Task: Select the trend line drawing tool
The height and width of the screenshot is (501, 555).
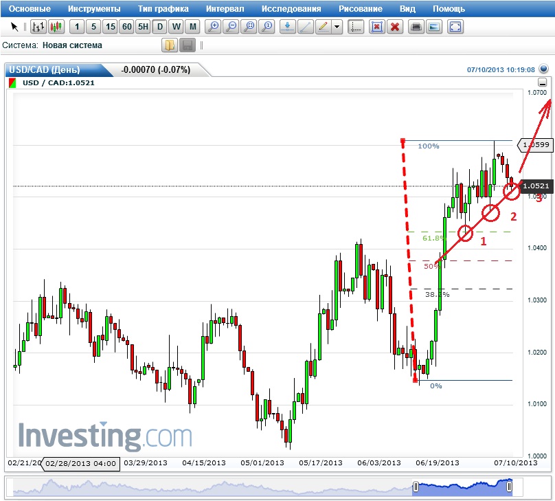Action: (x=306, y=27)
